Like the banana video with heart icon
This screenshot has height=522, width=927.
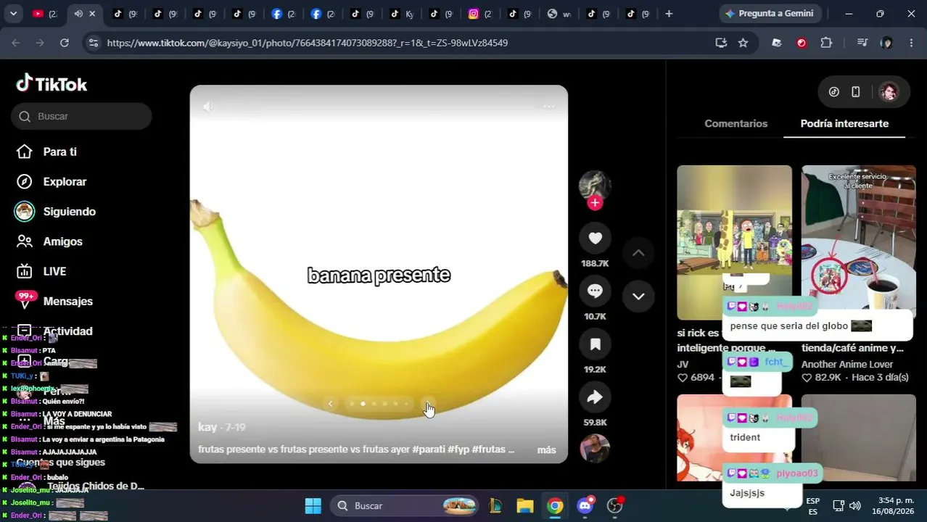click(x=595, y=239)
